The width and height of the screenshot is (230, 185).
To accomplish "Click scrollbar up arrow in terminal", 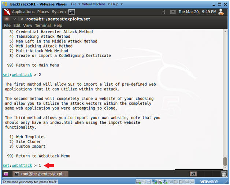I will click(x=225, y=31).
